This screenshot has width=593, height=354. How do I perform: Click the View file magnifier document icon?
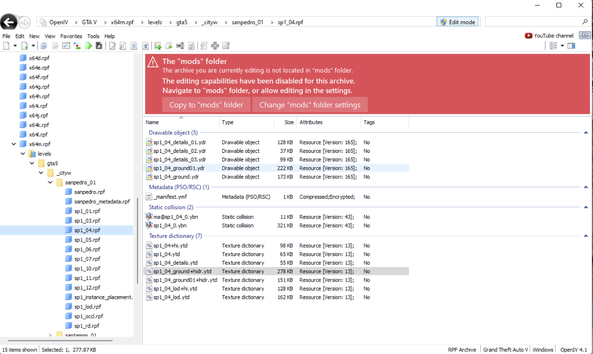point(123,46)
